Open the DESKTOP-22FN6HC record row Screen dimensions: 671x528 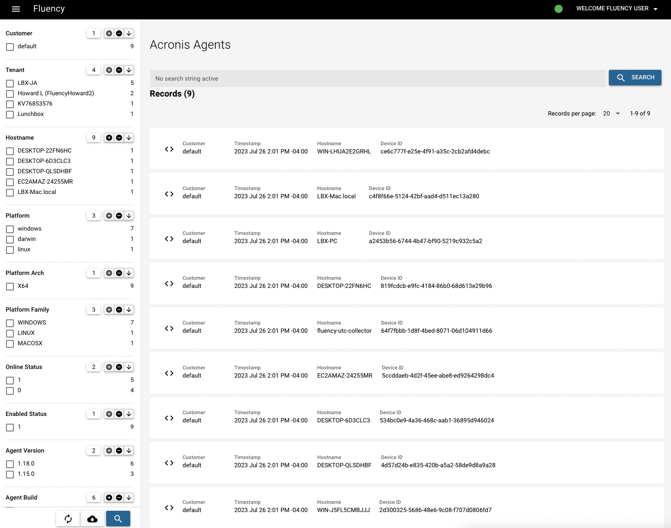tap(406, 283)
